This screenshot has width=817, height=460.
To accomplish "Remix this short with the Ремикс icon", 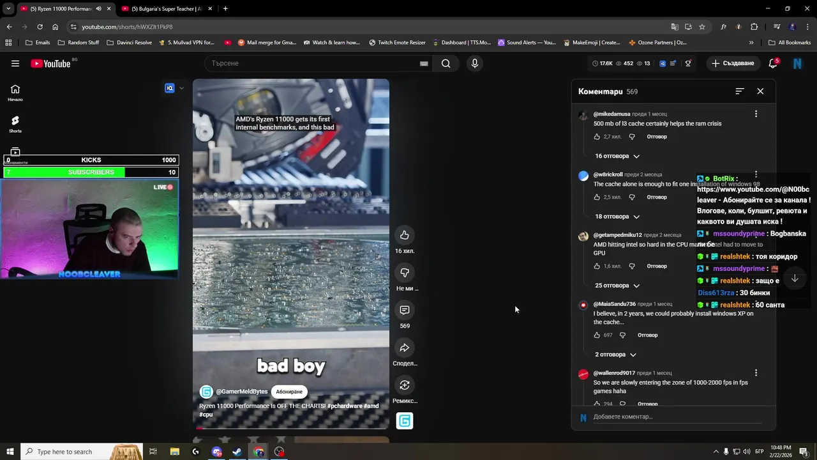I will (405, 385).
